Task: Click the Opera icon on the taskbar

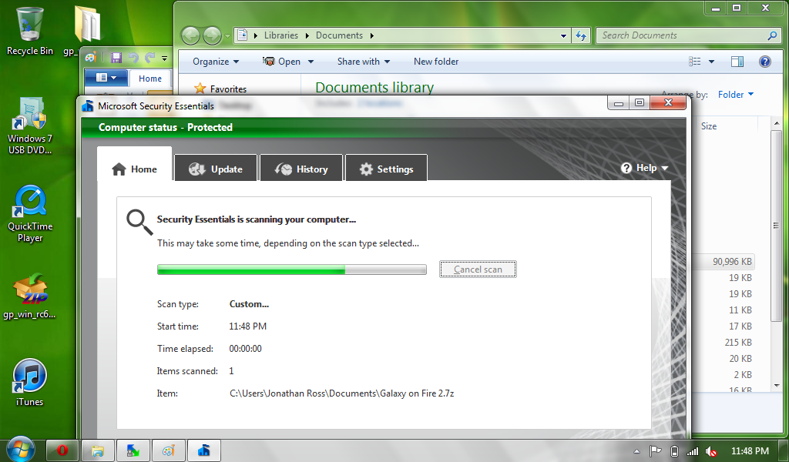Action: [62, 450]
